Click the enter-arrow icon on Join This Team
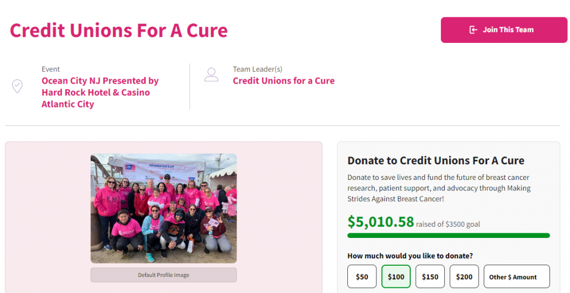Screen dimensions: 570x293 [473, 30]
